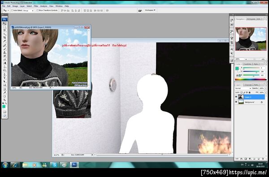Select the Eraser tool
This screenshot has height=177, width=269.
pos(4,60)
